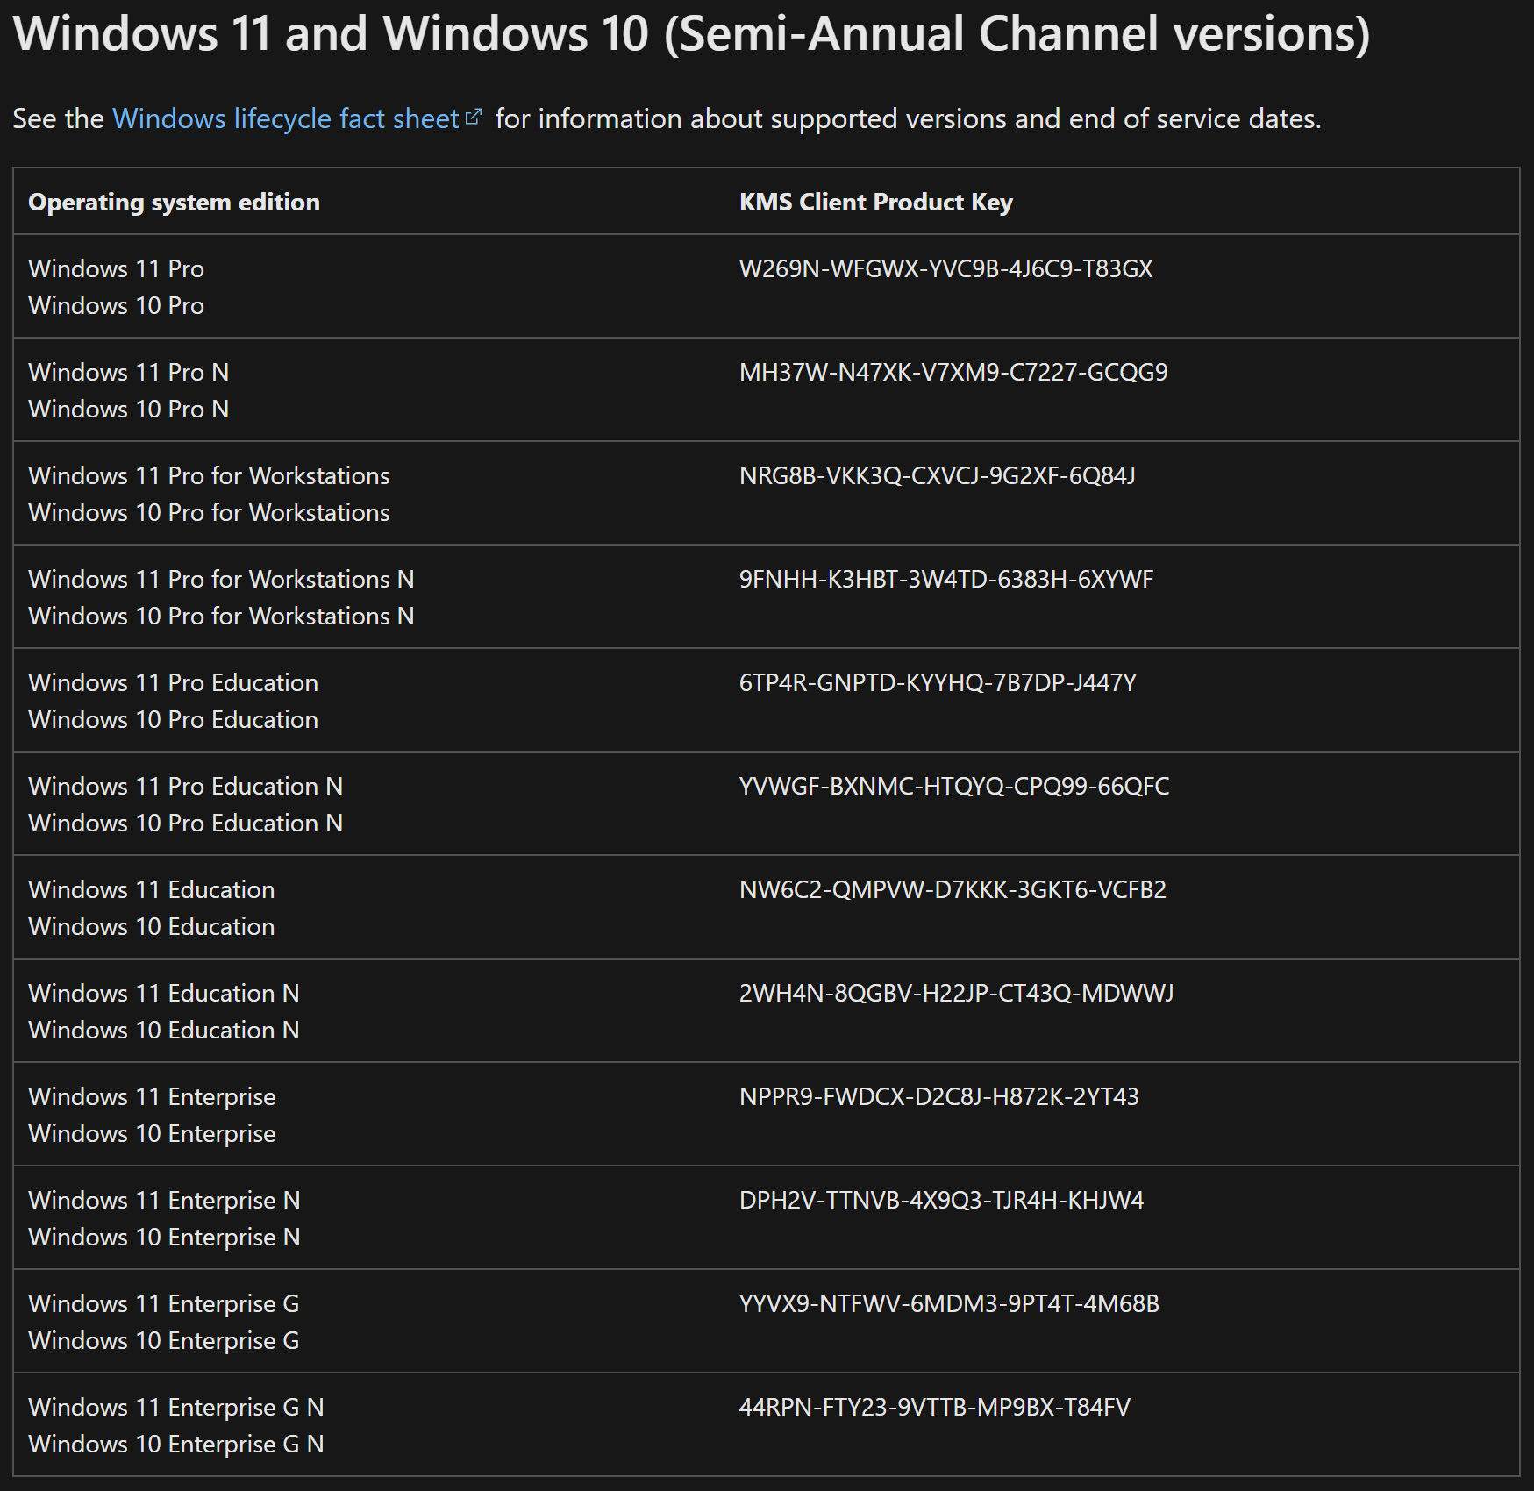Select key 6TP4R-GNPTD-KYYHQ-7B7DP-J447Y

[x=938, y=682]
